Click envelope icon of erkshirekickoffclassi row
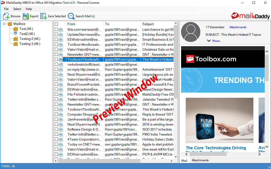The height and width of the screenshot is (169, 271). pos(61,64)
